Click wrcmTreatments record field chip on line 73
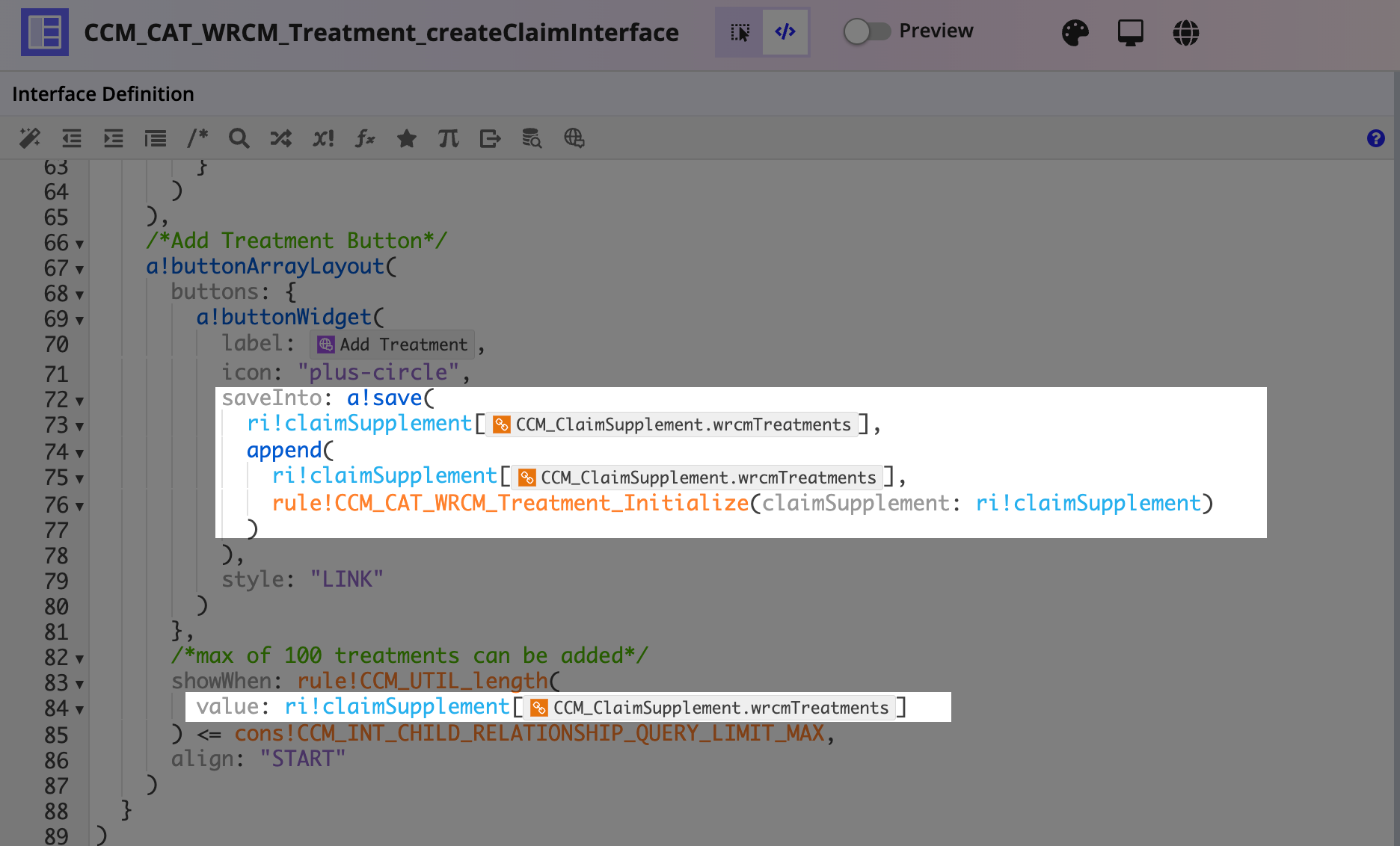The image size is (1400, 846). [x=672, y=424]
